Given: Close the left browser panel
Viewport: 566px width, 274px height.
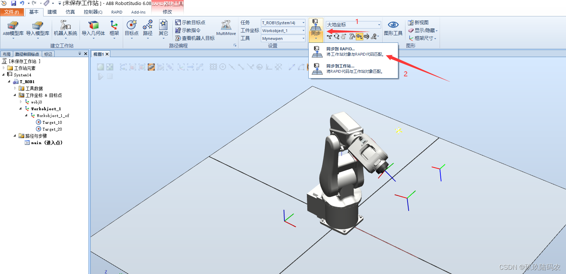Looking at the screenshot, I should tap(86, 54).
